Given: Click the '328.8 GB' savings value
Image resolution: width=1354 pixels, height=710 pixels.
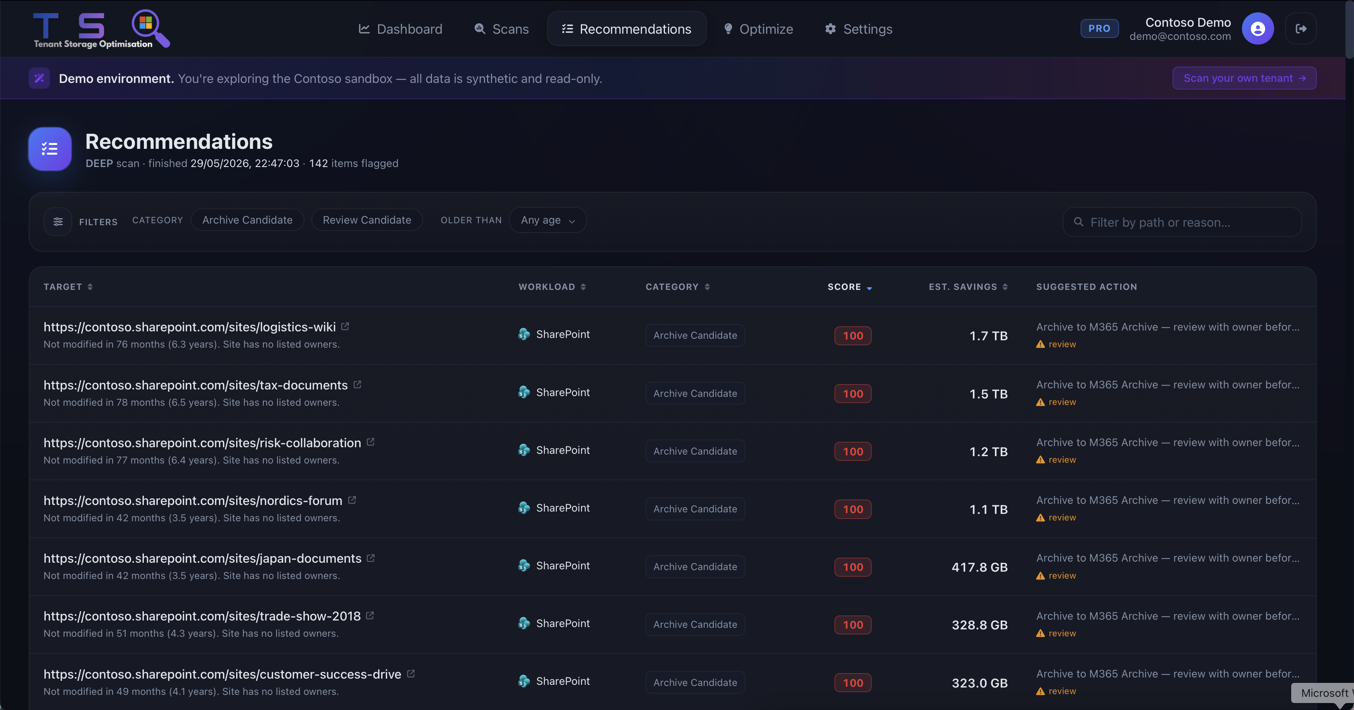Looking at the screenshot, I should coord(979,625).
